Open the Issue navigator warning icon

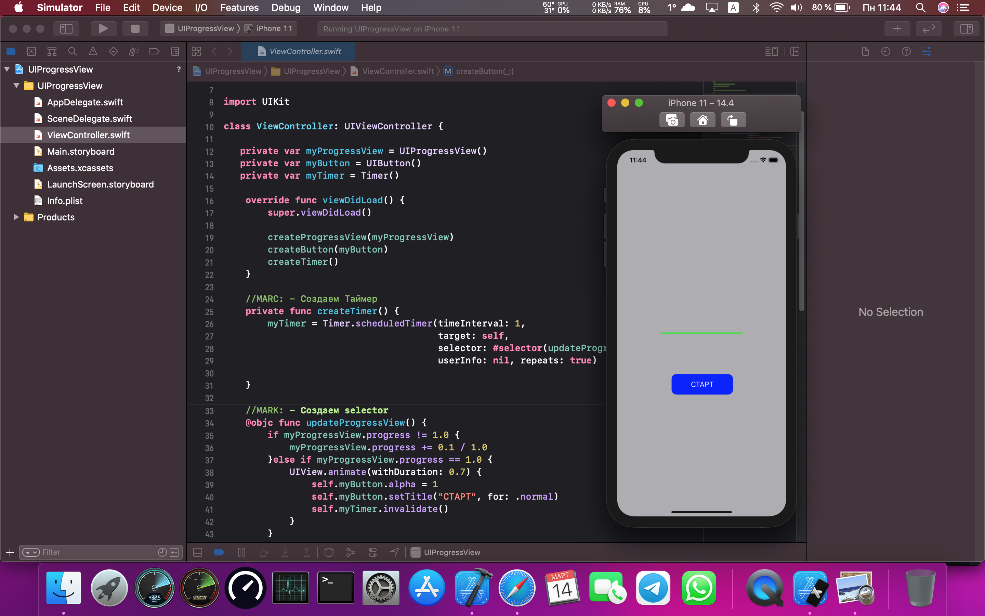pyautogui.click(x=93, y=51)
